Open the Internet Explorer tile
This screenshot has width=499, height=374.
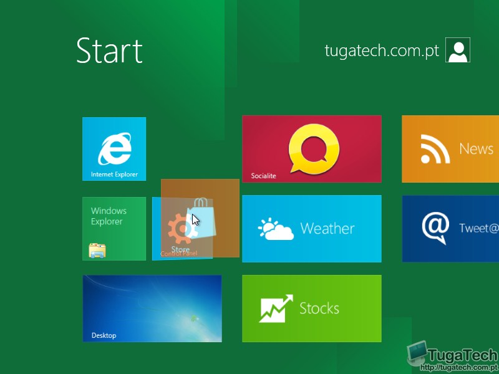click(x=114, y=149)
